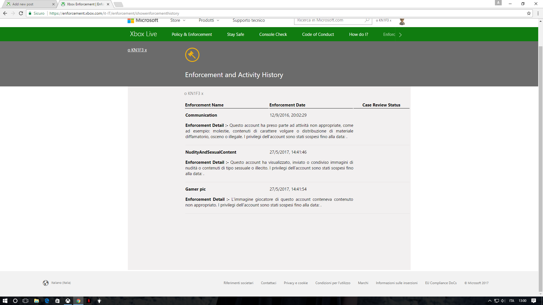Open Supporto tecnico link
The height and width of the screenshot is (305, 543).
click(249, 20)
